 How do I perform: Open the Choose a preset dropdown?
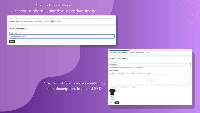coord(62,36)
